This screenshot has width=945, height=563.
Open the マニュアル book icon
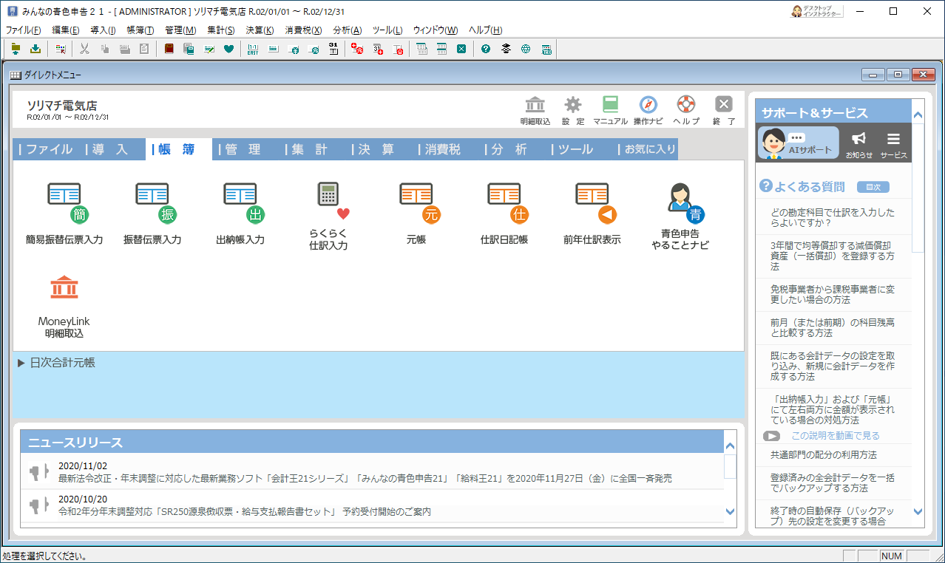(x=610, y=111)
